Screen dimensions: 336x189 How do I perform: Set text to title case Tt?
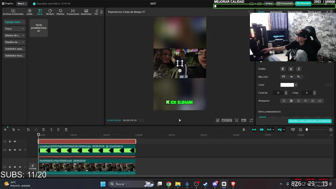(x=298, y=77)
